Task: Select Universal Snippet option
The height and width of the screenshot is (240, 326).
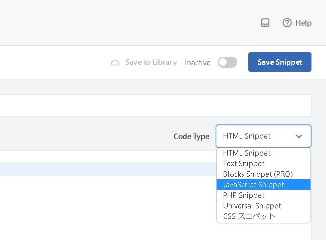Action: click(252, 206)
